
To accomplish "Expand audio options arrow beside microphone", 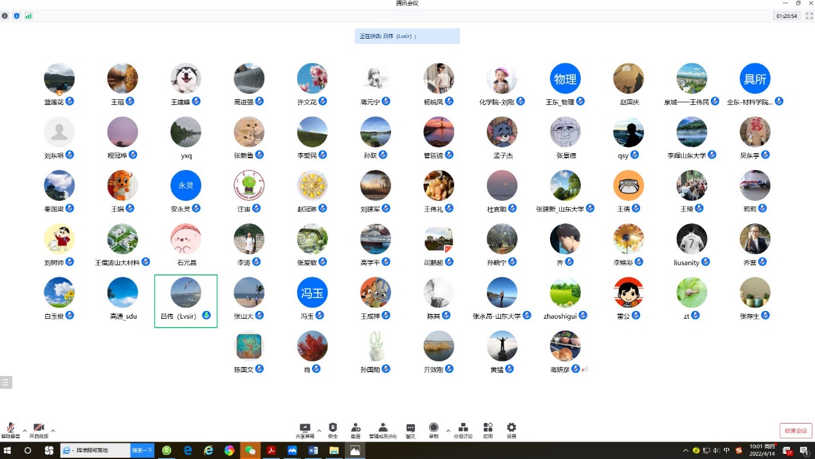I will pyautogui.click(x=24, y=430).
